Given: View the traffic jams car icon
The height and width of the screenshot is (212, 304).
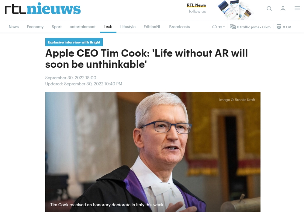Looking at the screenshot, I should coord(233,26).
